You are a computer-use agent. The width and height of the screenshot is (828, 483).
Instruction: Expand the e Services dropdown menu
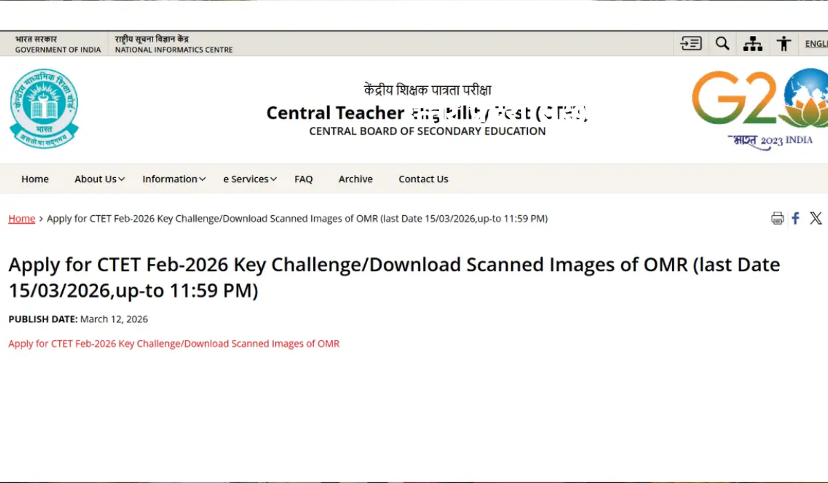click(250, 179)
